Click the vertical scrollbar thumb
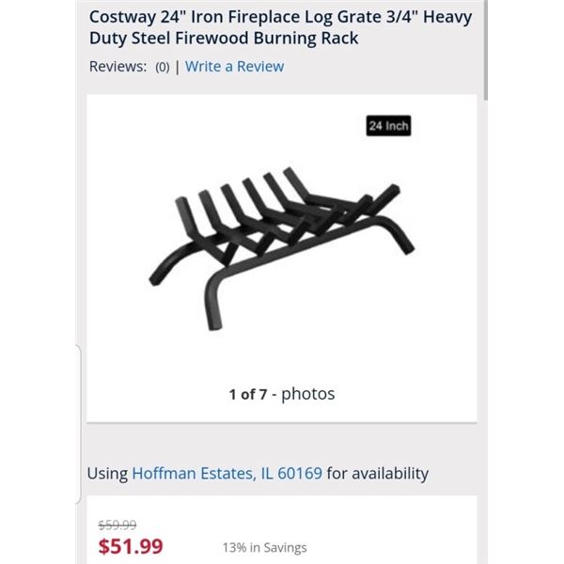Image resolution: width=564 pixels, height=564 pixels. [486, 47]
